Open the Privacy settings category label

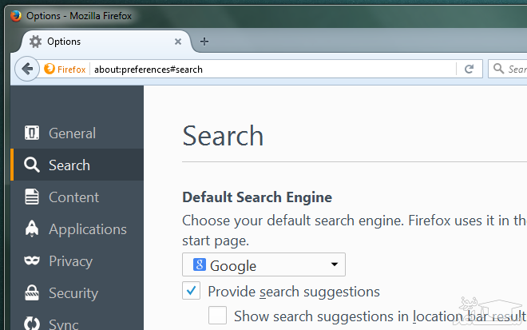pyautogui.click(x=70, y=261)
